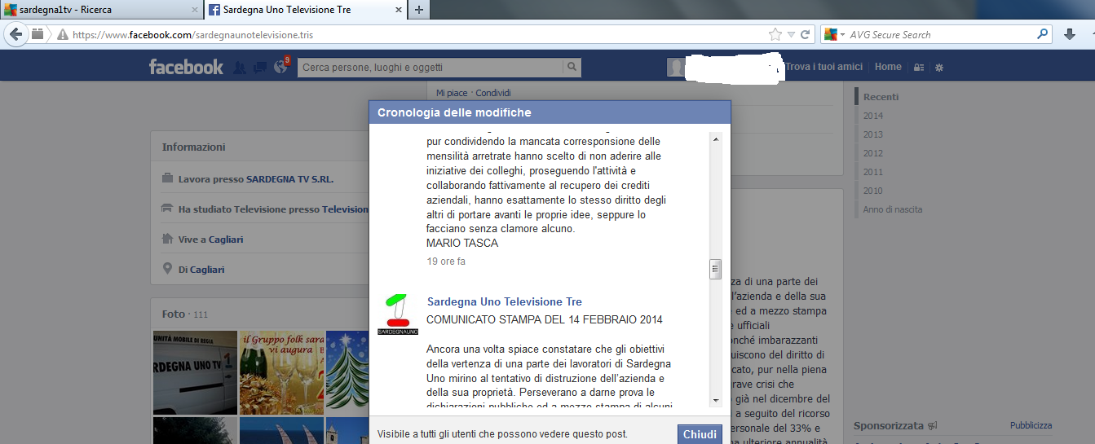1095x444 pixels.
Task: Jump to Anno di nascita in the timeline
Action: [893, 209]
